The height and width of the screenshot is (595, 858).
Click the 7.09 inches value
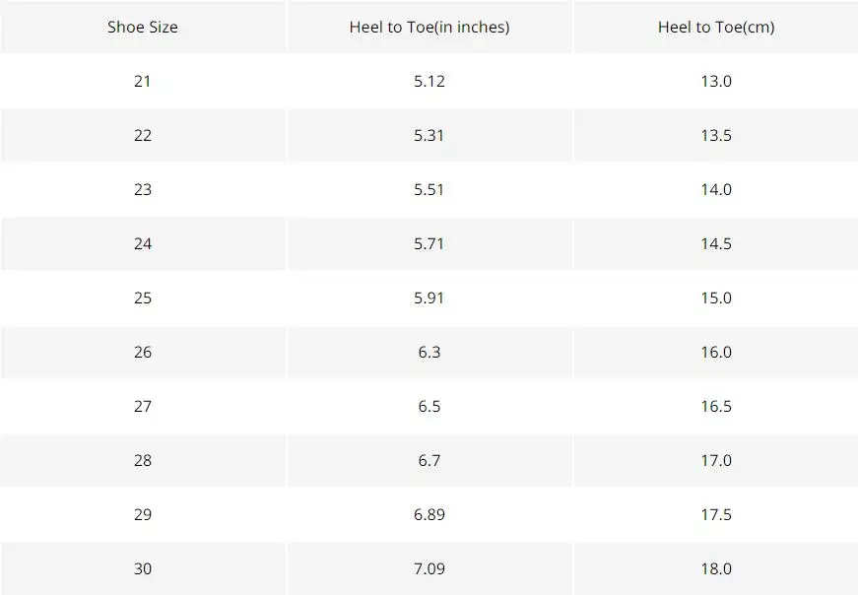click(429, 568)
